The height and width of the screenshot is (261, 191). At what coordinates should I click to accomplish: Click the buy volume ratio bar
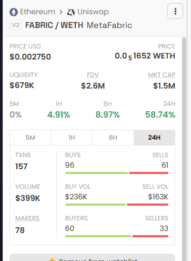[x=117, y=205]
